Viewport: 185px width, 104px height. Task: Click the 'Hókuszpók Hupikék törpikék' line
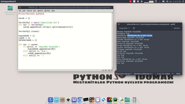pos(130,38)
